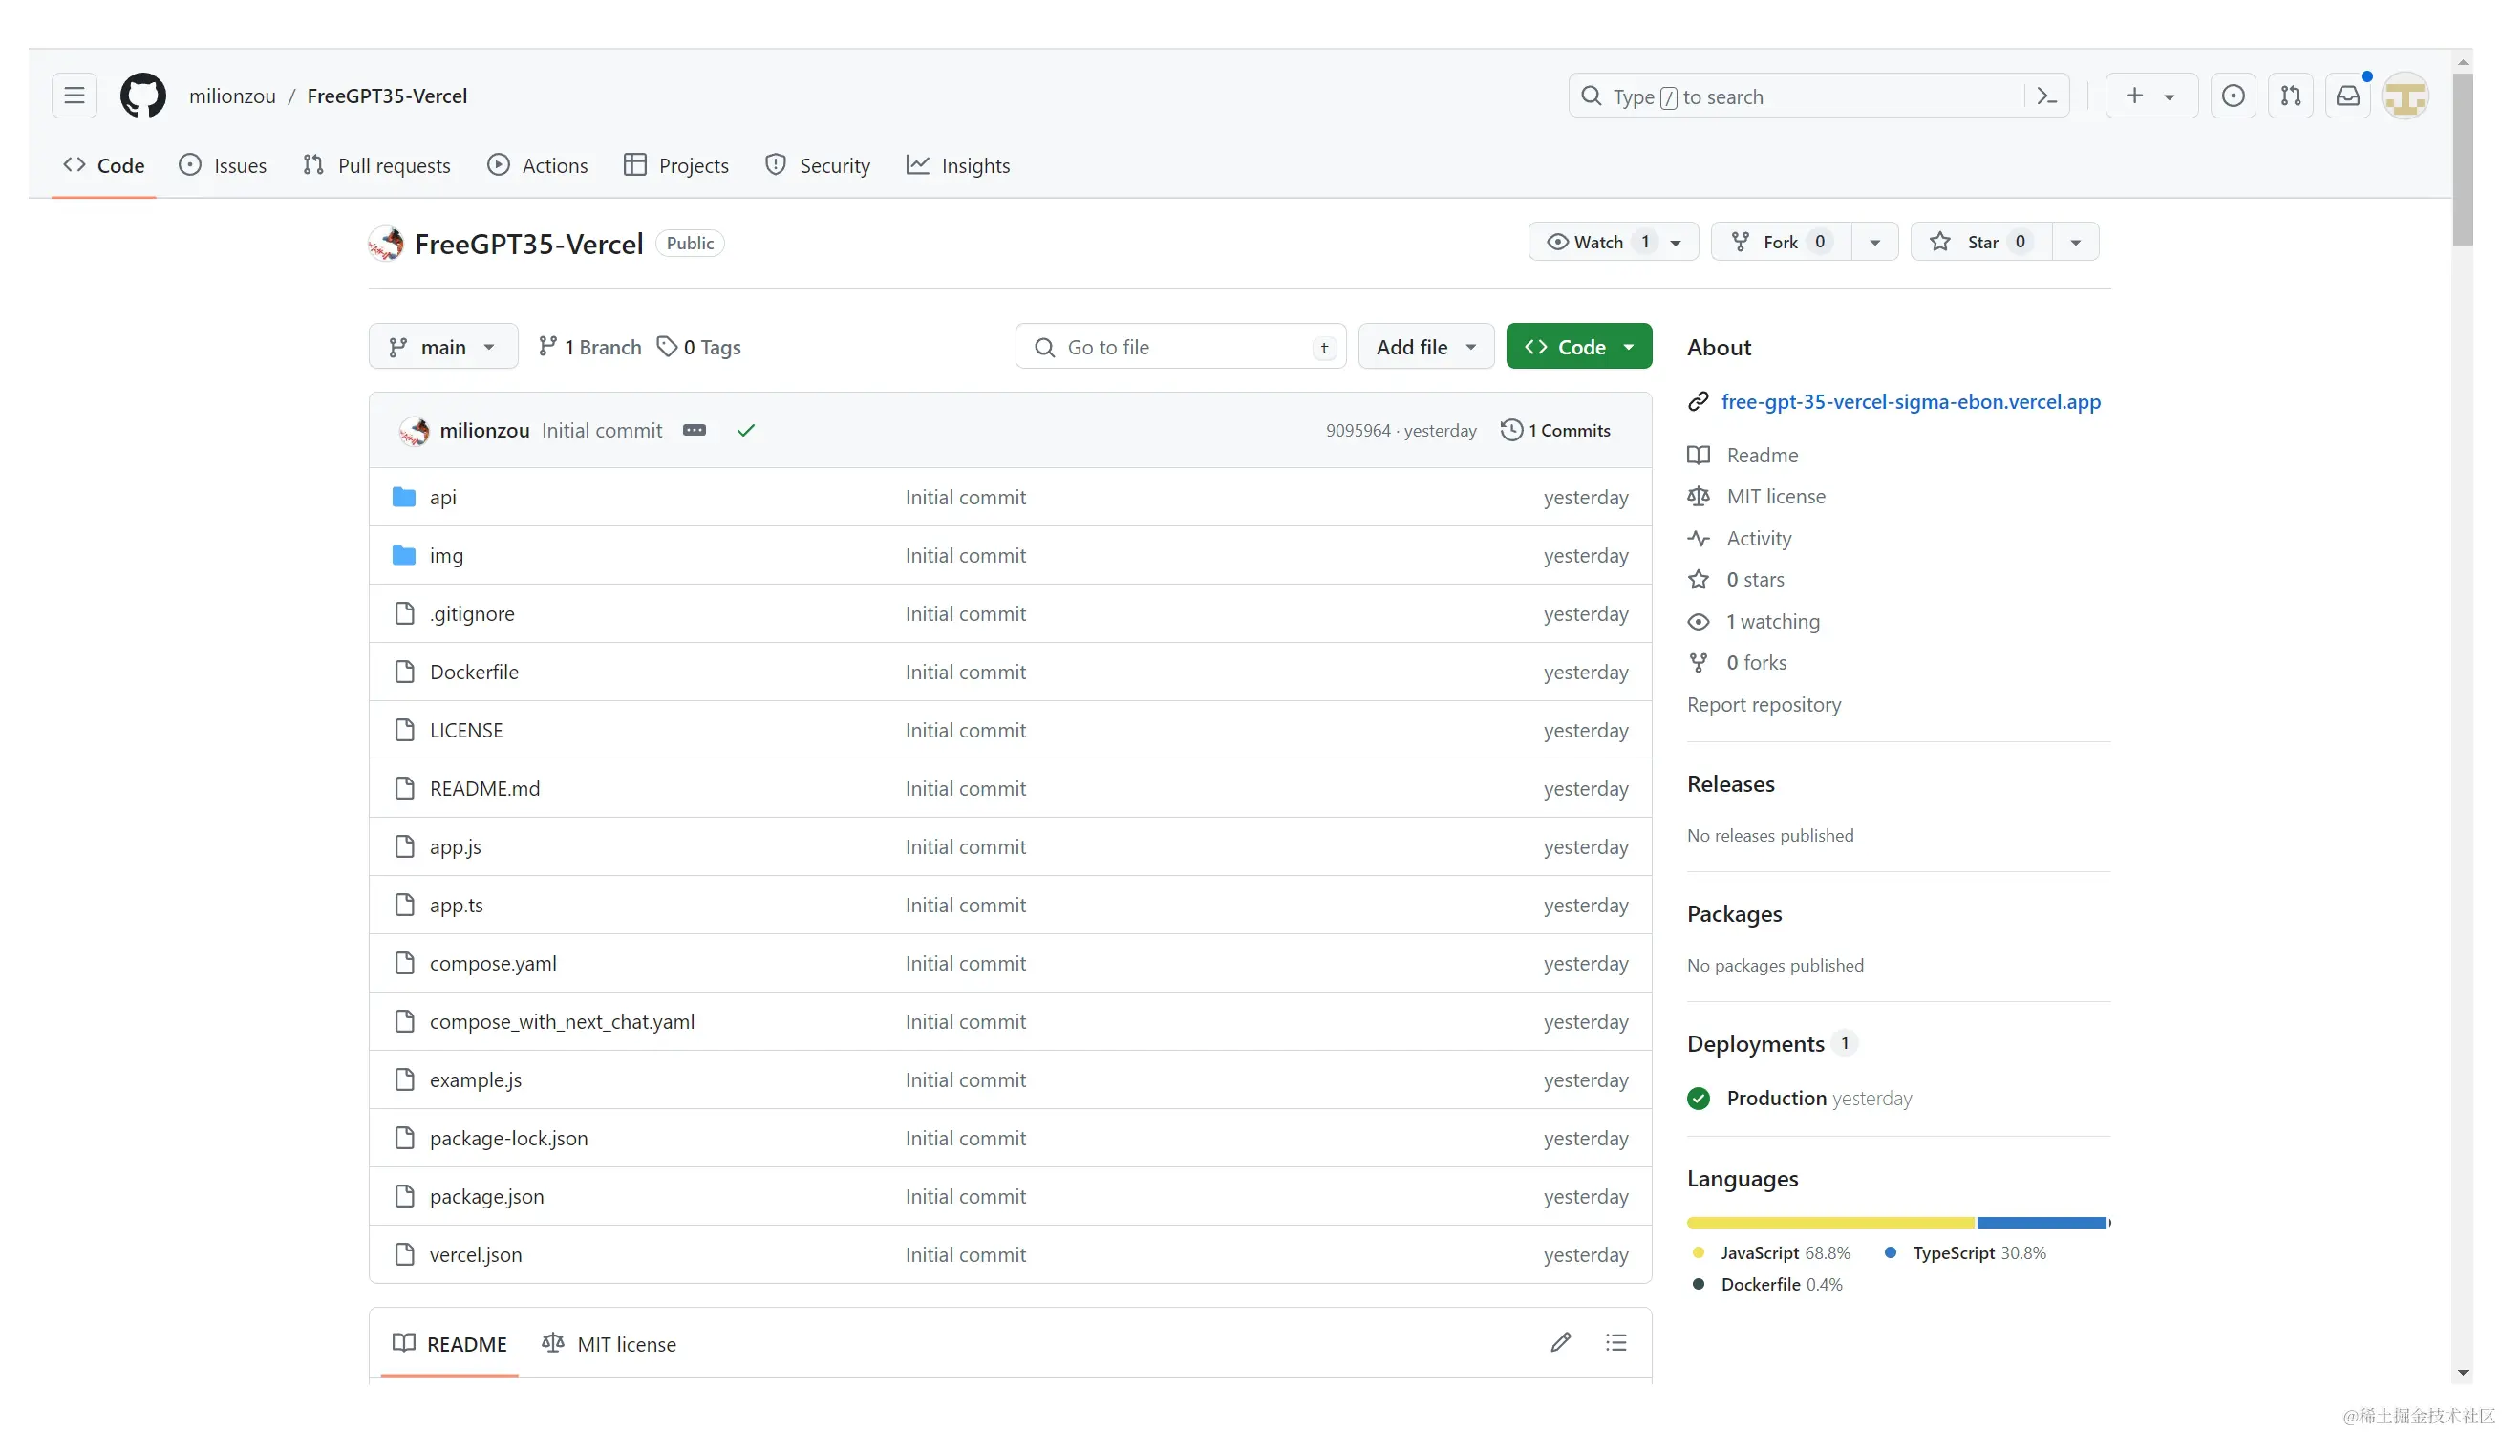Open the img folder icon
The width and height of the screenshot is (2502, 1432).
point(403,555)
